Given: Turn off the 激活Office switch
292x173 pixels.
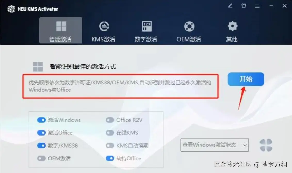Looking at the screenshot, I should [x=41, y=133].
